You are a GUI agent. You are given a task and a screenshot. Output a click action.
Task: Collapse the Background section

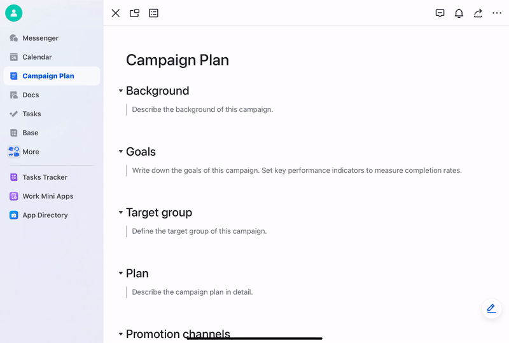(121, 91)
